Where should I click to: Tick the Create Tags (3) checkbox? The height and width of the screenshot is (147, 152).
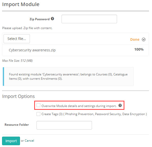(39, 114)
